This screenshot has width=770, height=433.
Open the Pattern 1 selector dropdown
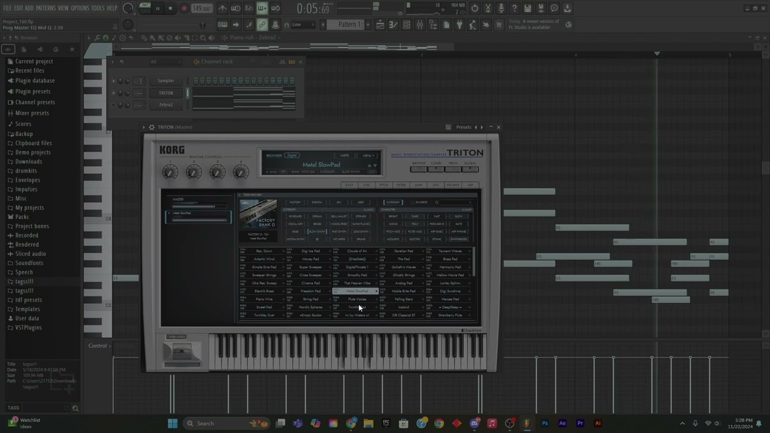pos(348,25)
